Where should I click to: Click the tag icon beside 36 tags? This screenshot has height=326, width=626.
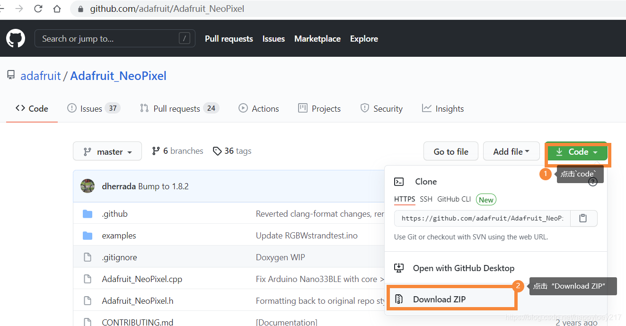pyautogui.click(x=217, y=151)
